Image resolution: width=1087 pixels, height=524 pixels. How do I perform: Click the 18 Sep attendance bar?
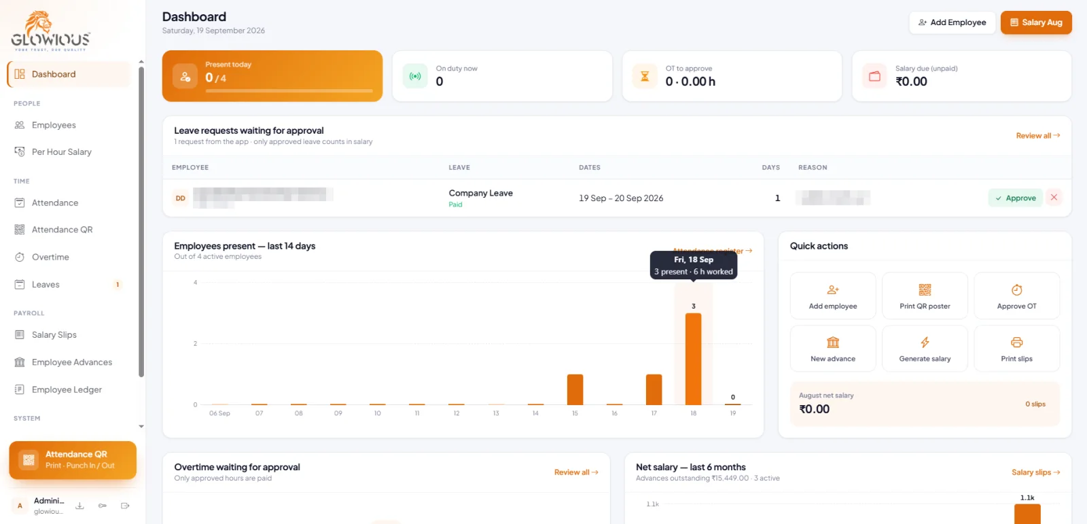pos(694,359)
